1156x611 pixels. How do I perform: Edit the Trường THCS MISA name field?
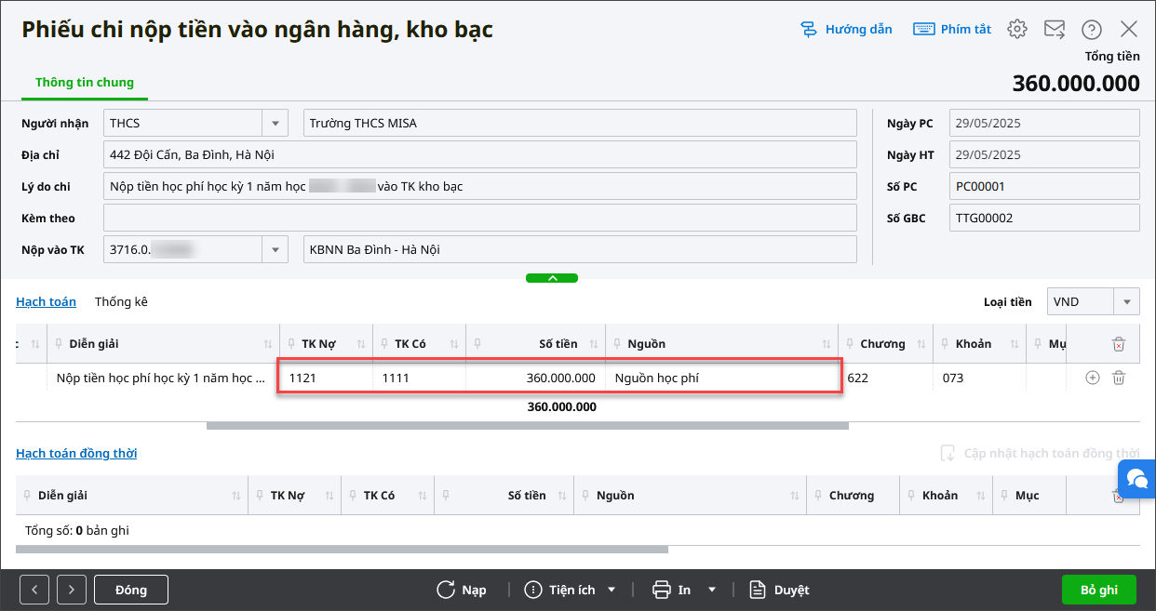pos(580,124)
